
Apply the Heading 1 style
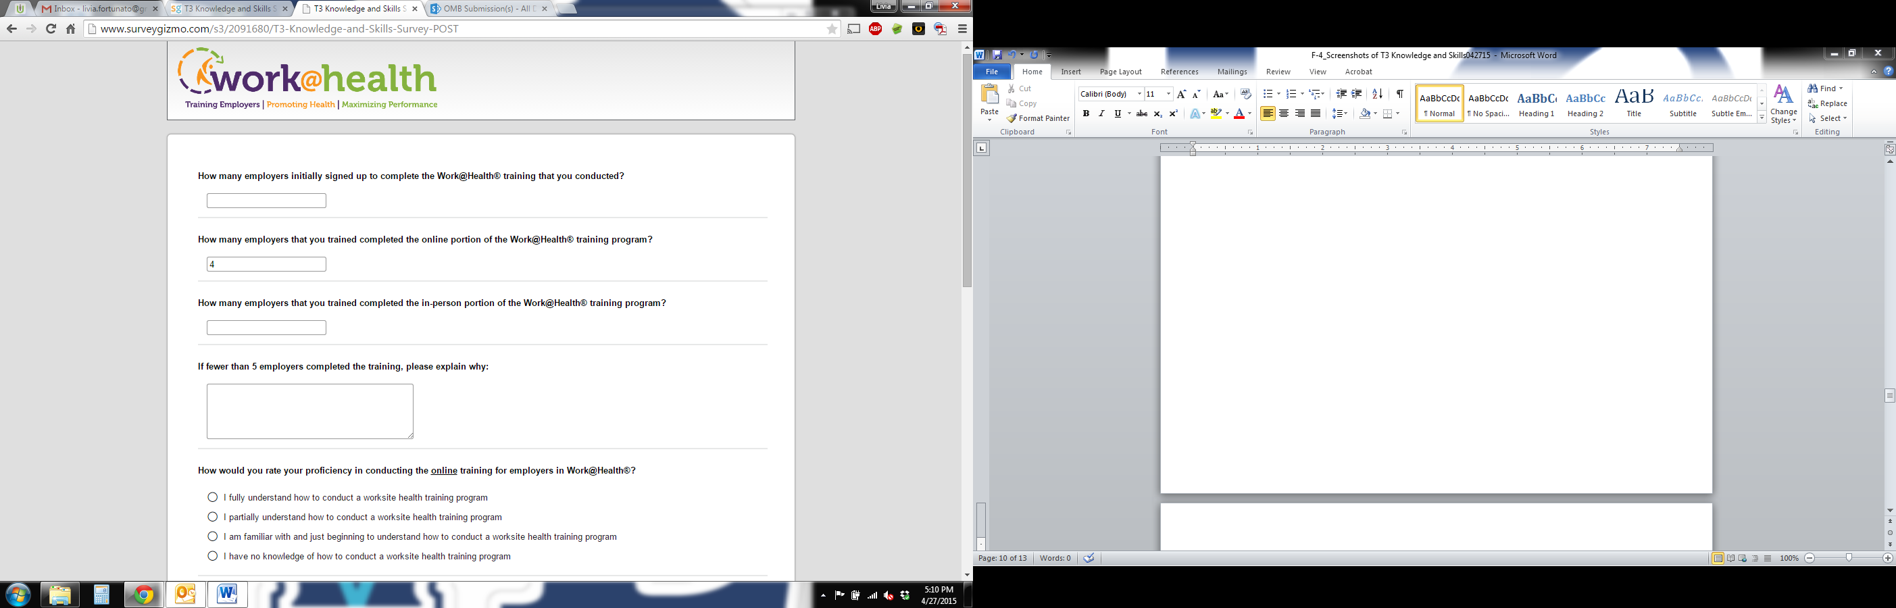[x=1536, y=104]
